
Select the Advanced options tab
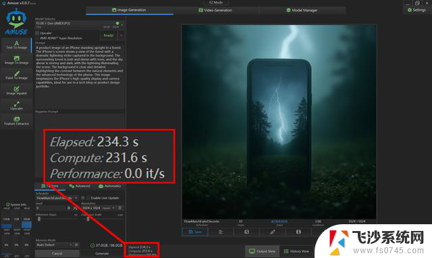coord(80,186)
